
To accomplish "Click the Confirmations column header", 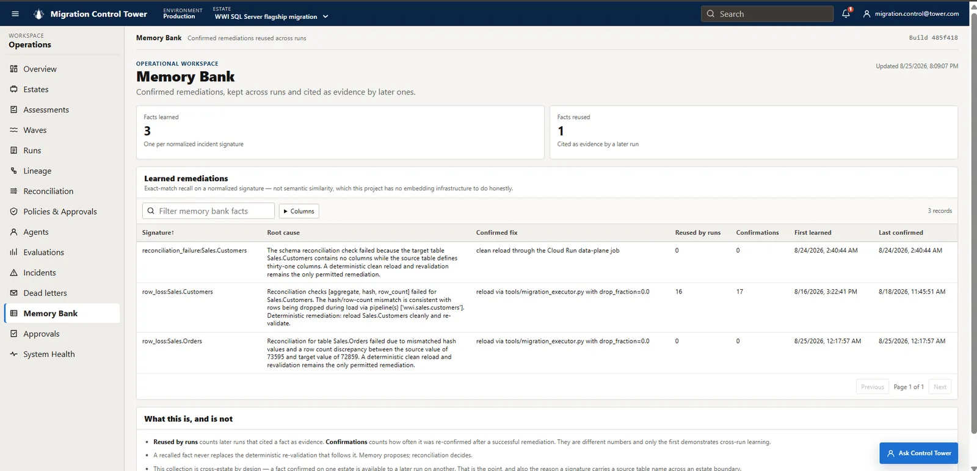I will pos(757,232).
